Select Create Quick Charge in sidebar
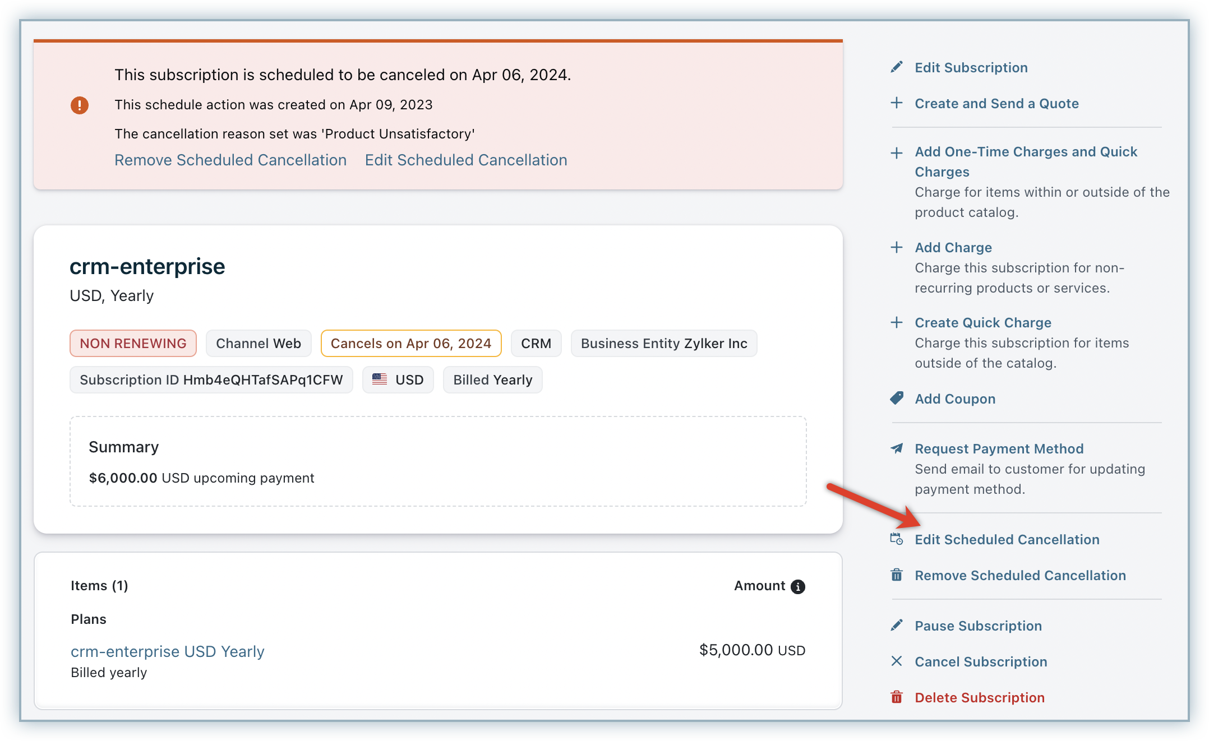The width and height of the screenshot is (1209, 741). [982, 323]
